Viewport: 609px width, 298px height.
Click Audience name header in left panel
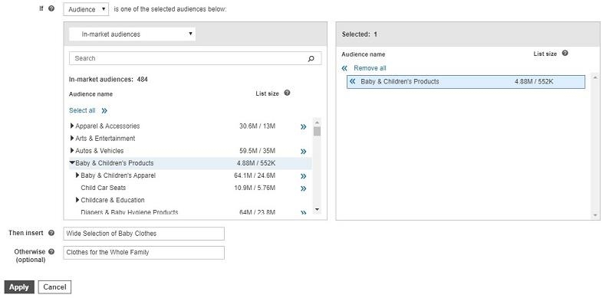coord(91,94)
